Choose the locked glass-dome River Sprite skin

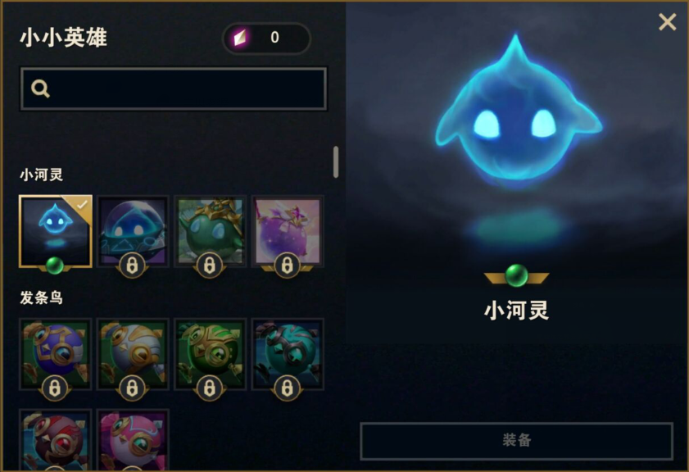coord(133,231)
